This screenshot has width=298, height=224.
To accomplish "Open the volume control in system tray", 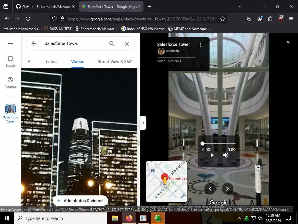I will 260,218.
